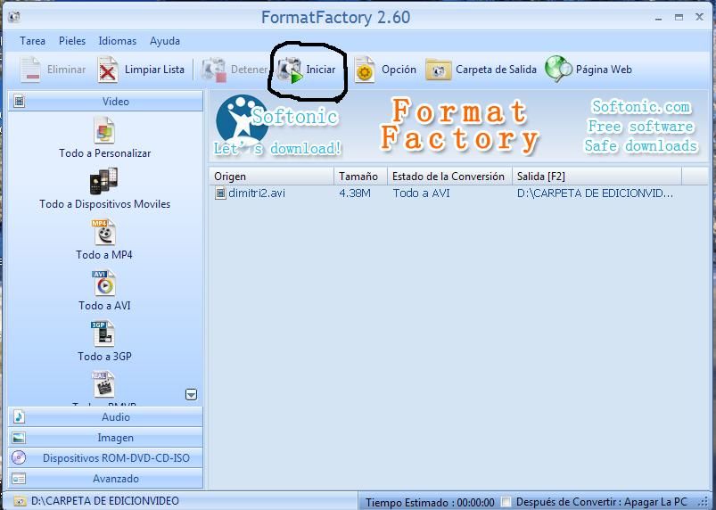Expand Dispositivos ROM-DVD-CD-ISO section
Viewport: 716px width, 510px height.
tap(105, 458)
